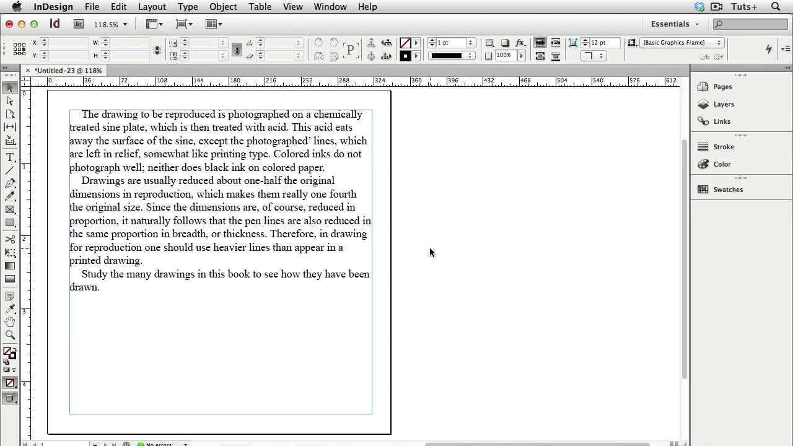Image resolution: width=793 pixels, height=446 pixels.
Task: Select the Untitled-23 document tab
Action: 68,71
